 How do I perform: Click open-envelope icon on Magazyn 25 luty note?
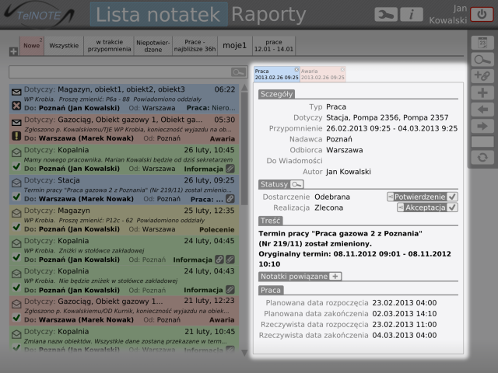pos(16,213)
